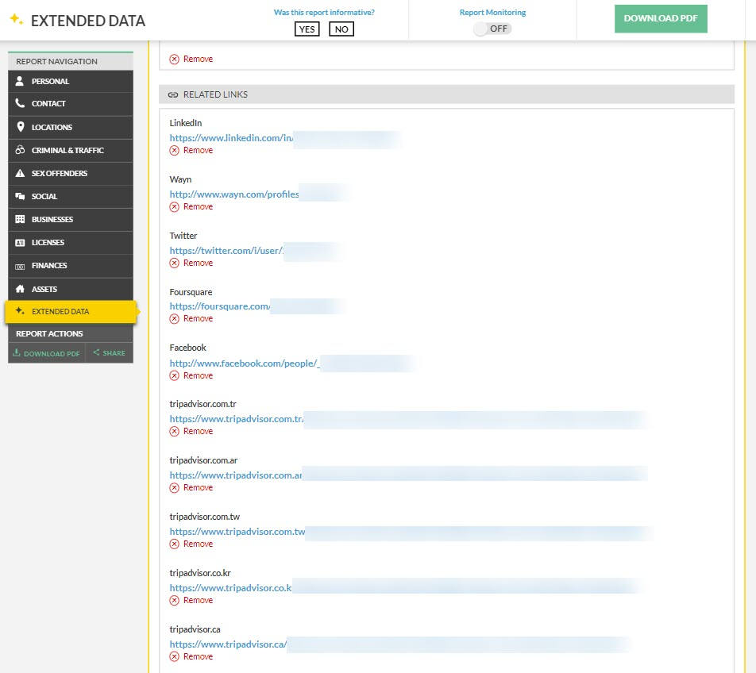Click the remove X icon under Foursquare
Image resolution: width=756 pixels, height=673 pixels.
click(175, 319)
